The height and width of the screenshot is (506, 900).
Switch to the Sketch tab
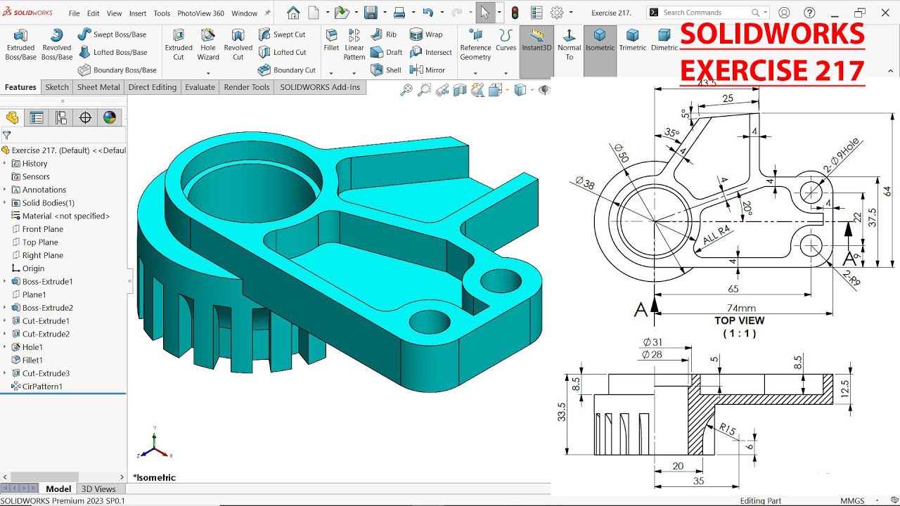pos(57,87)
